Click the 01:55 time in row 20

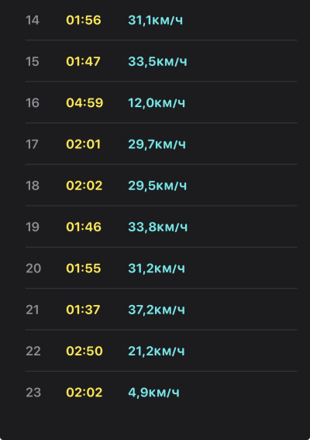click(x=84, y=269)
